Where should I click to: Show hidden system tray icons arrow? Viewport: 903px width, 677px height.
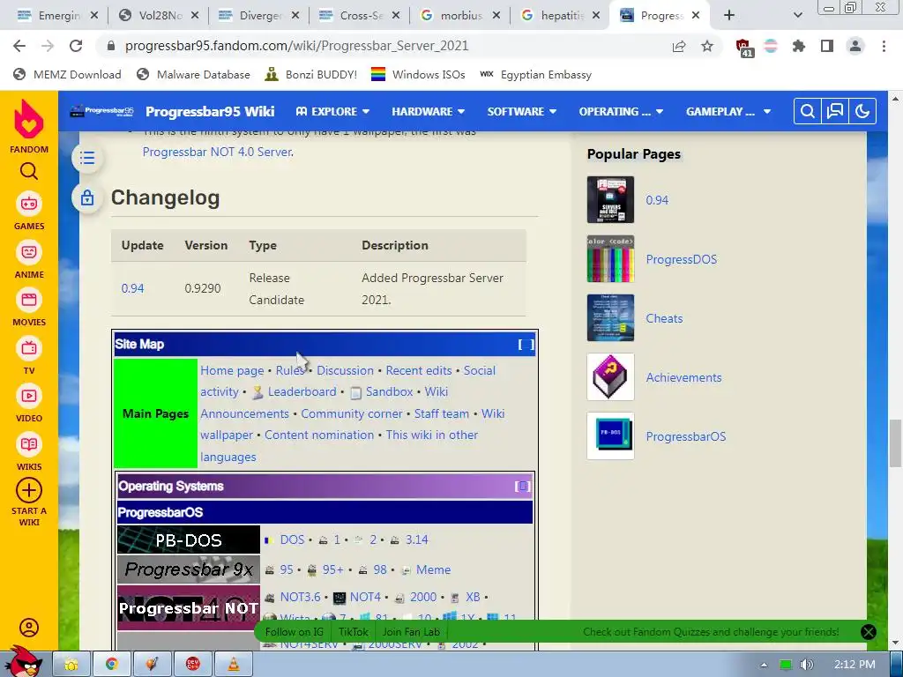tap(764, 665)
